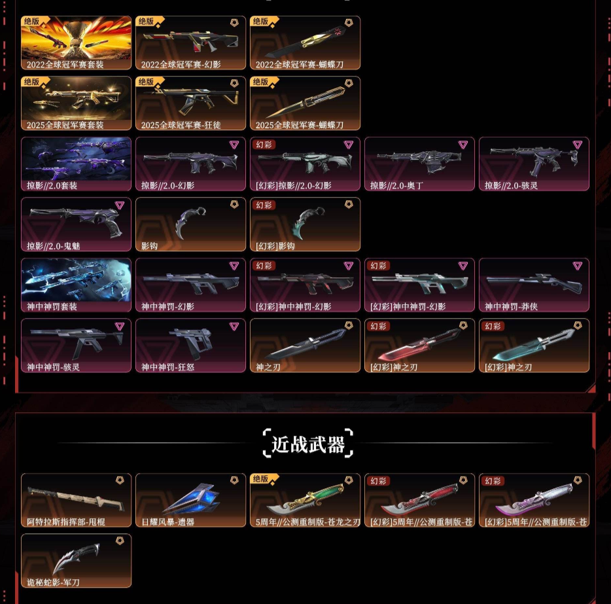Screen dimensions: 611x604
Task: Click the tier icon on 影钩 card
Action: coord(234,205)
